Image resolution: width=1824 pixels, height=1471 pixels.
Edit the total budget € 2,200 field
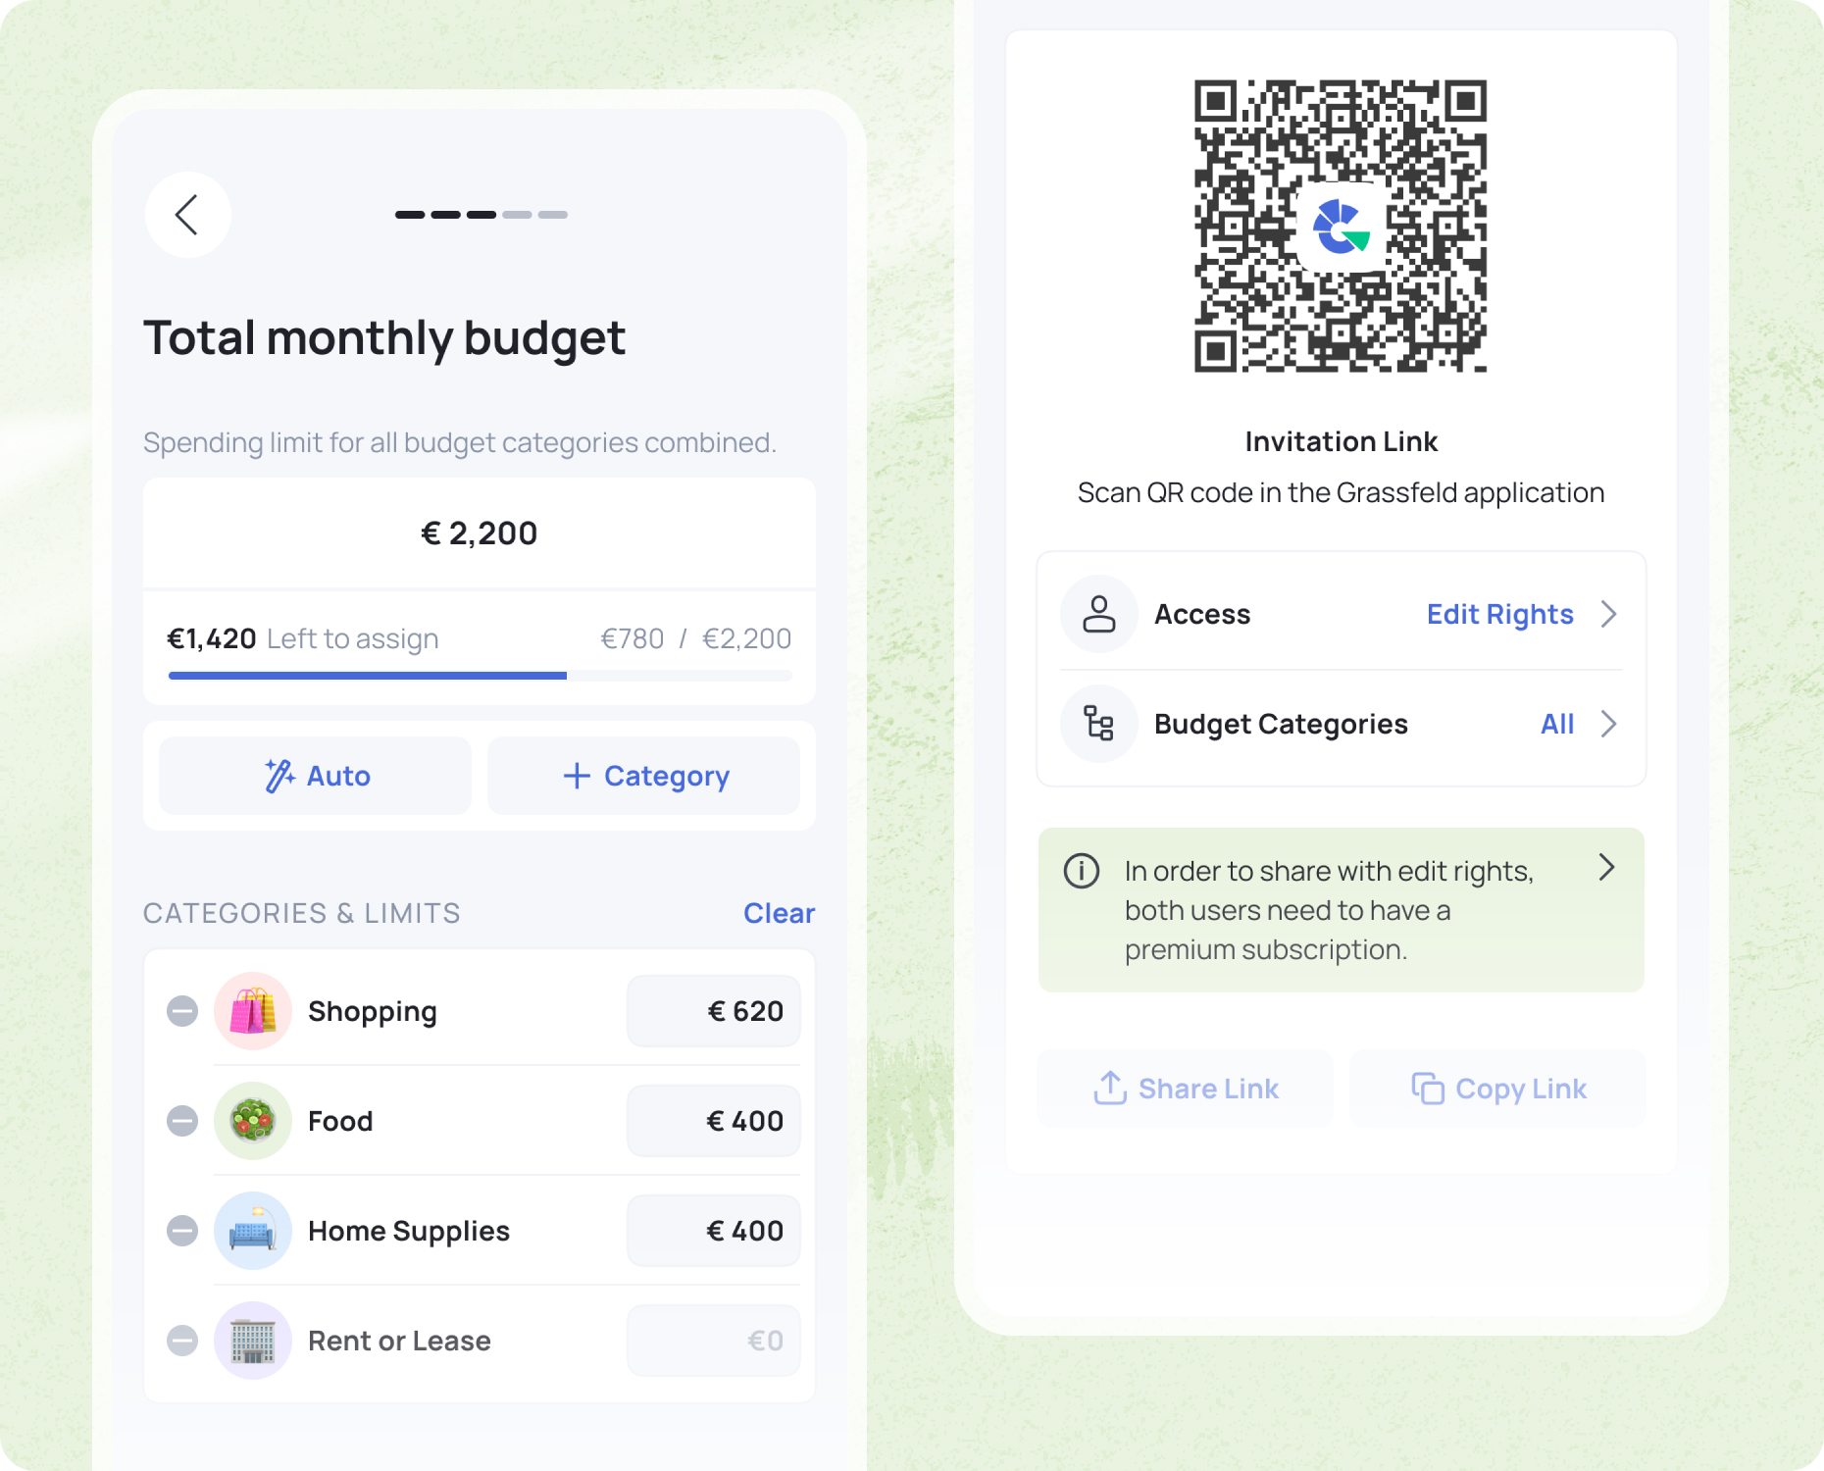[x=480, y=533]
